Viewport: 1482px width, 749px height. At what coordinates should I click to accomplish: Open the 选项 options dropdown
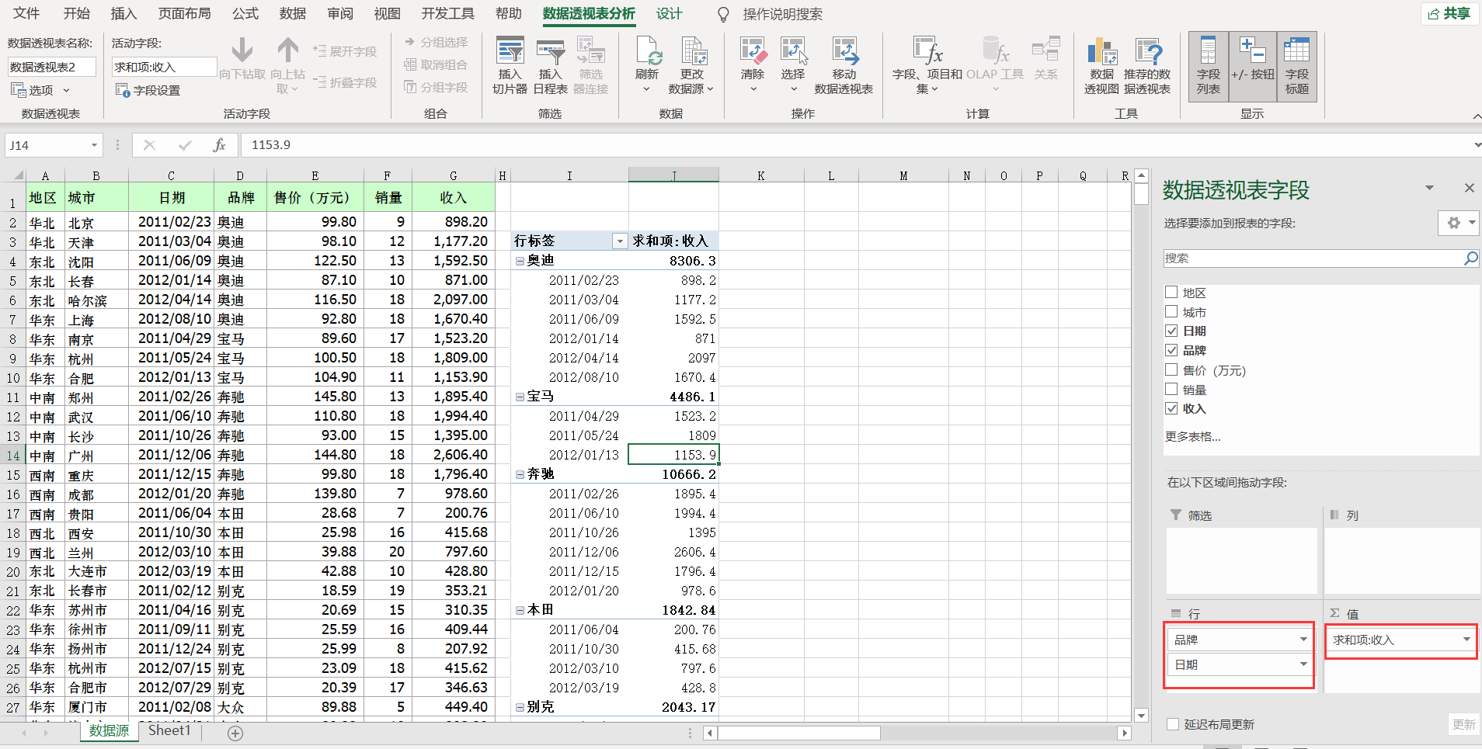40,90
